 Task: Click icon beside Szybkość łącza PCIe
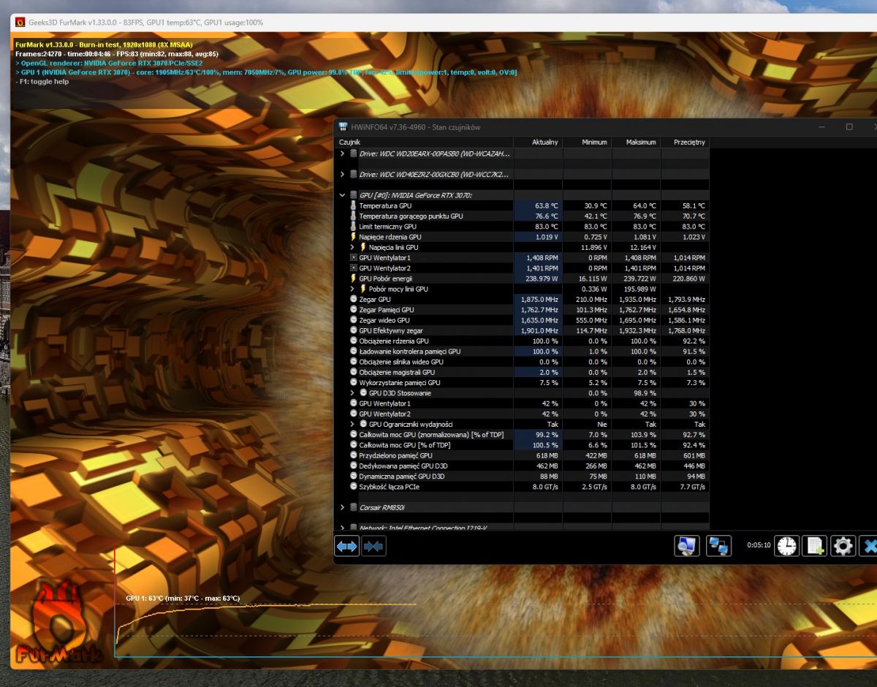pyautogui.click(x=354, y=487)
